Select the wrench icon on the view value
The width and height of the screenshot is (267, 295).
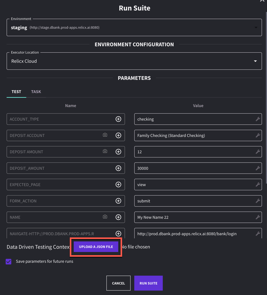coord(258,184)
